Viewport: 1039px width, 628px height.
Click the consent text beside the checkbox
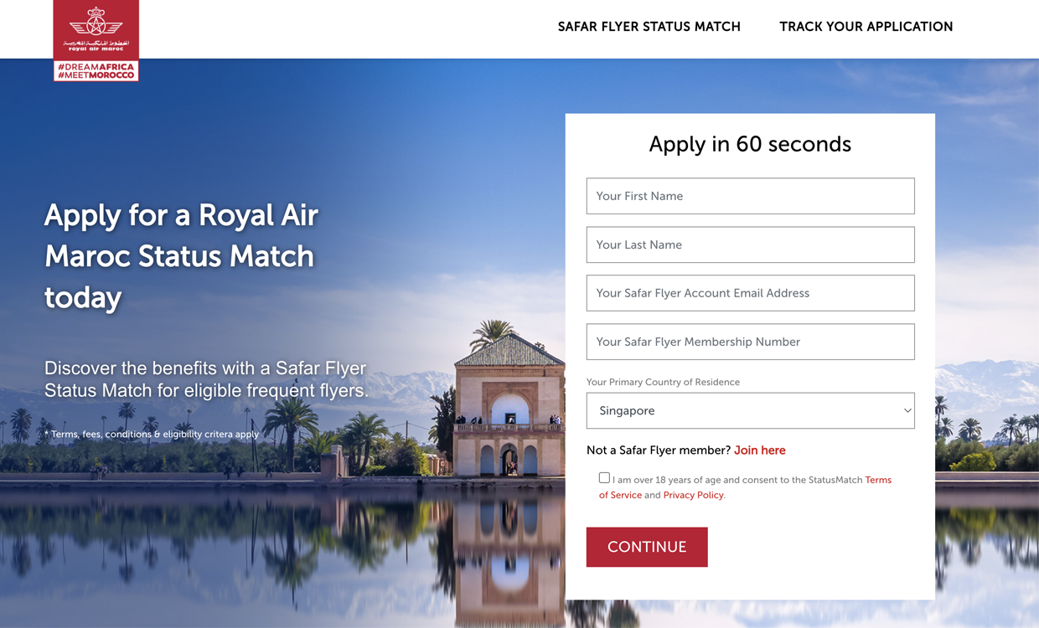coord(737,481)
